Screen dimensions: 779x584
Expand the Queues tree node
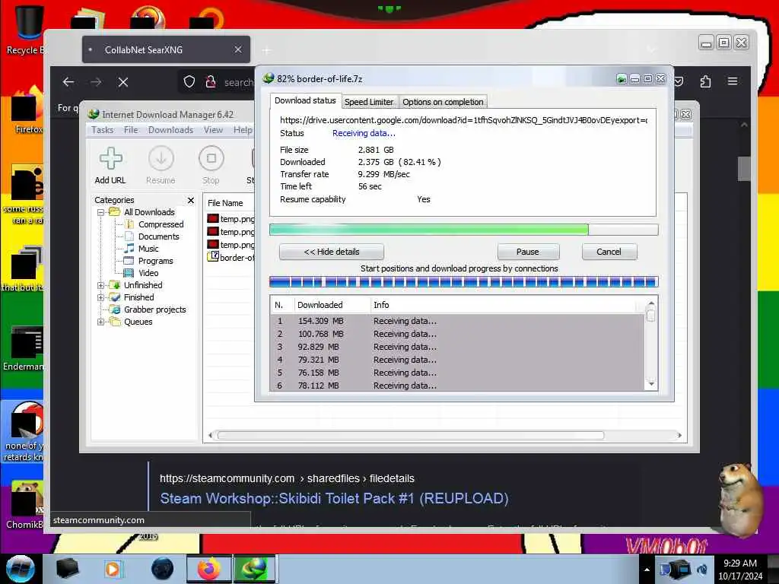[101, 322]
